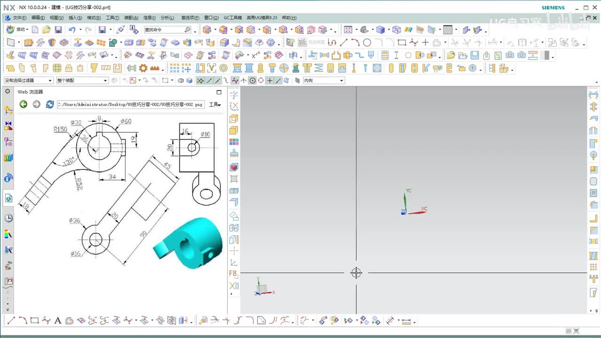
Task: Select the Line tool in bottom toolbar
Action: (x=11, y=321)
